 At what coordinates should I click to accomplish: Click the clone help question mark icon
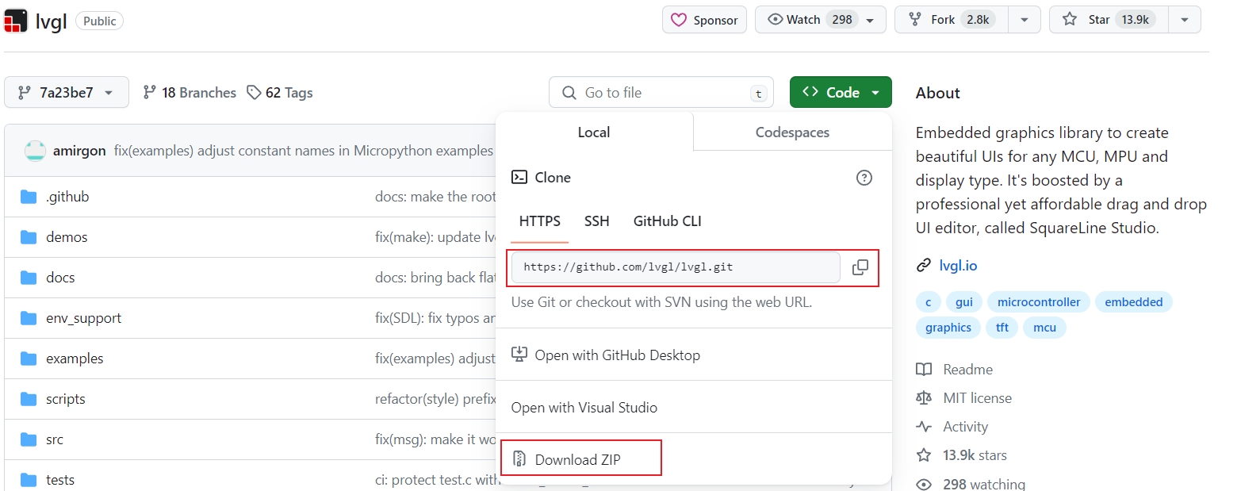click(x=864, y=178)
